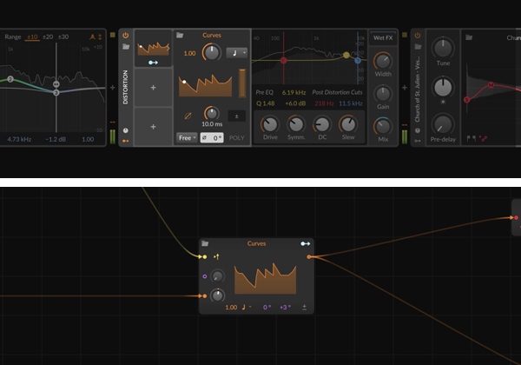Click the −1.2 dB gain value
The width and height of the screenshot is (521, 365).
click(x=56, y=139)
